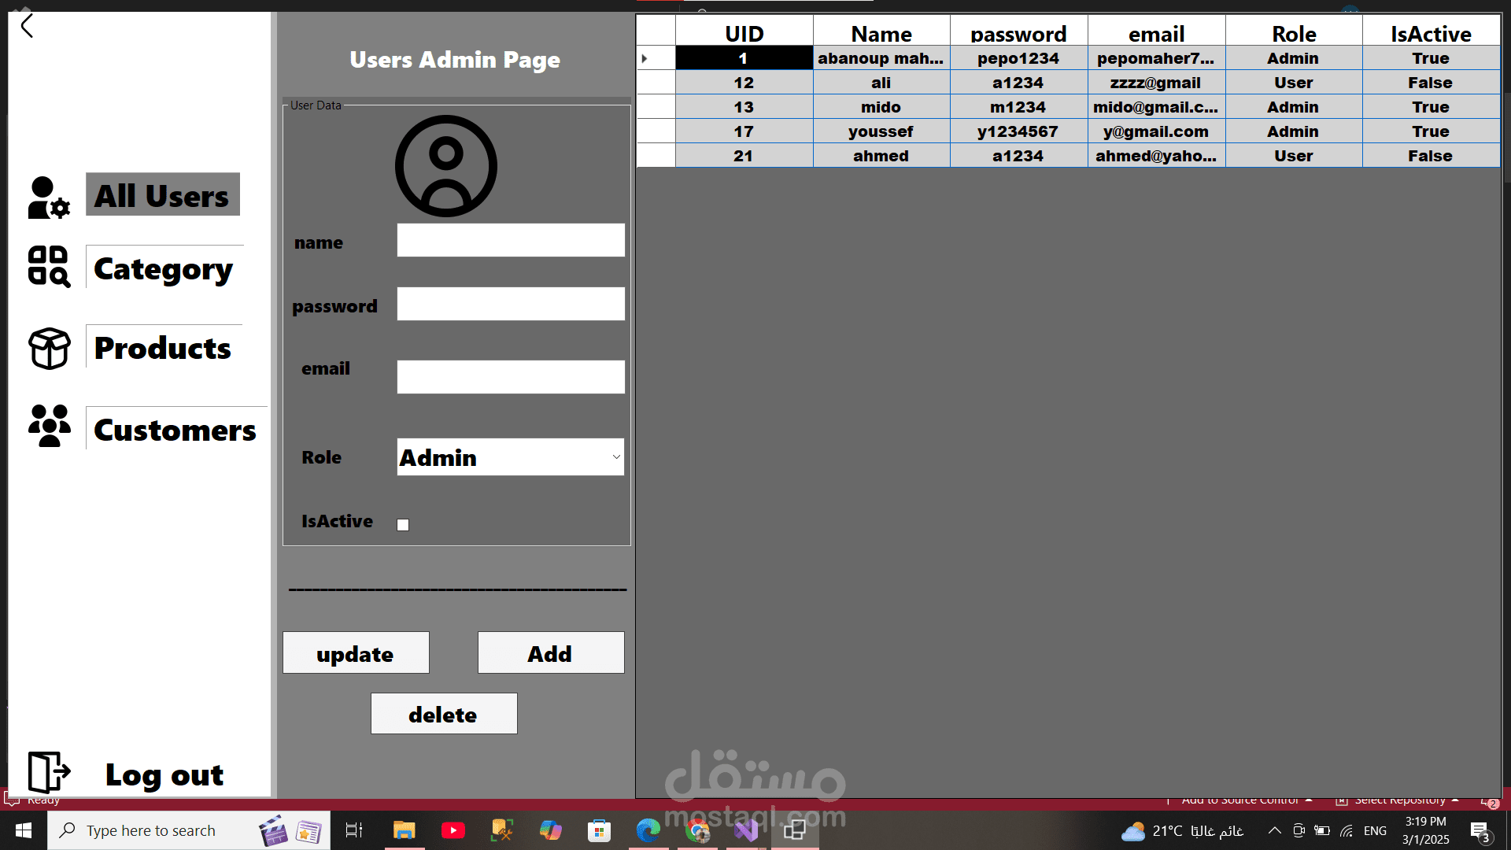The height and width of the screenshot is (850, 1511).
Task: Click the Log out label
Action: [164, 774]
